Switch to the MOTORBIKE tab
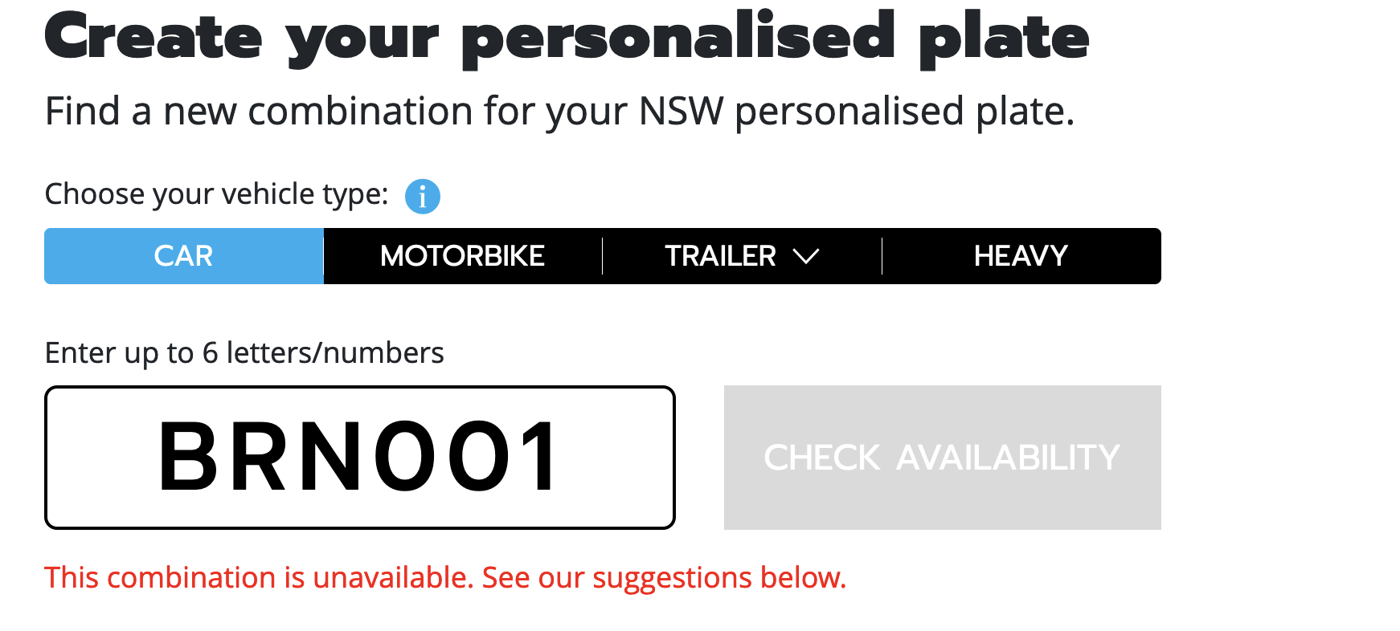Screen dimensions: 1400x631 click(x=462, y=256)
